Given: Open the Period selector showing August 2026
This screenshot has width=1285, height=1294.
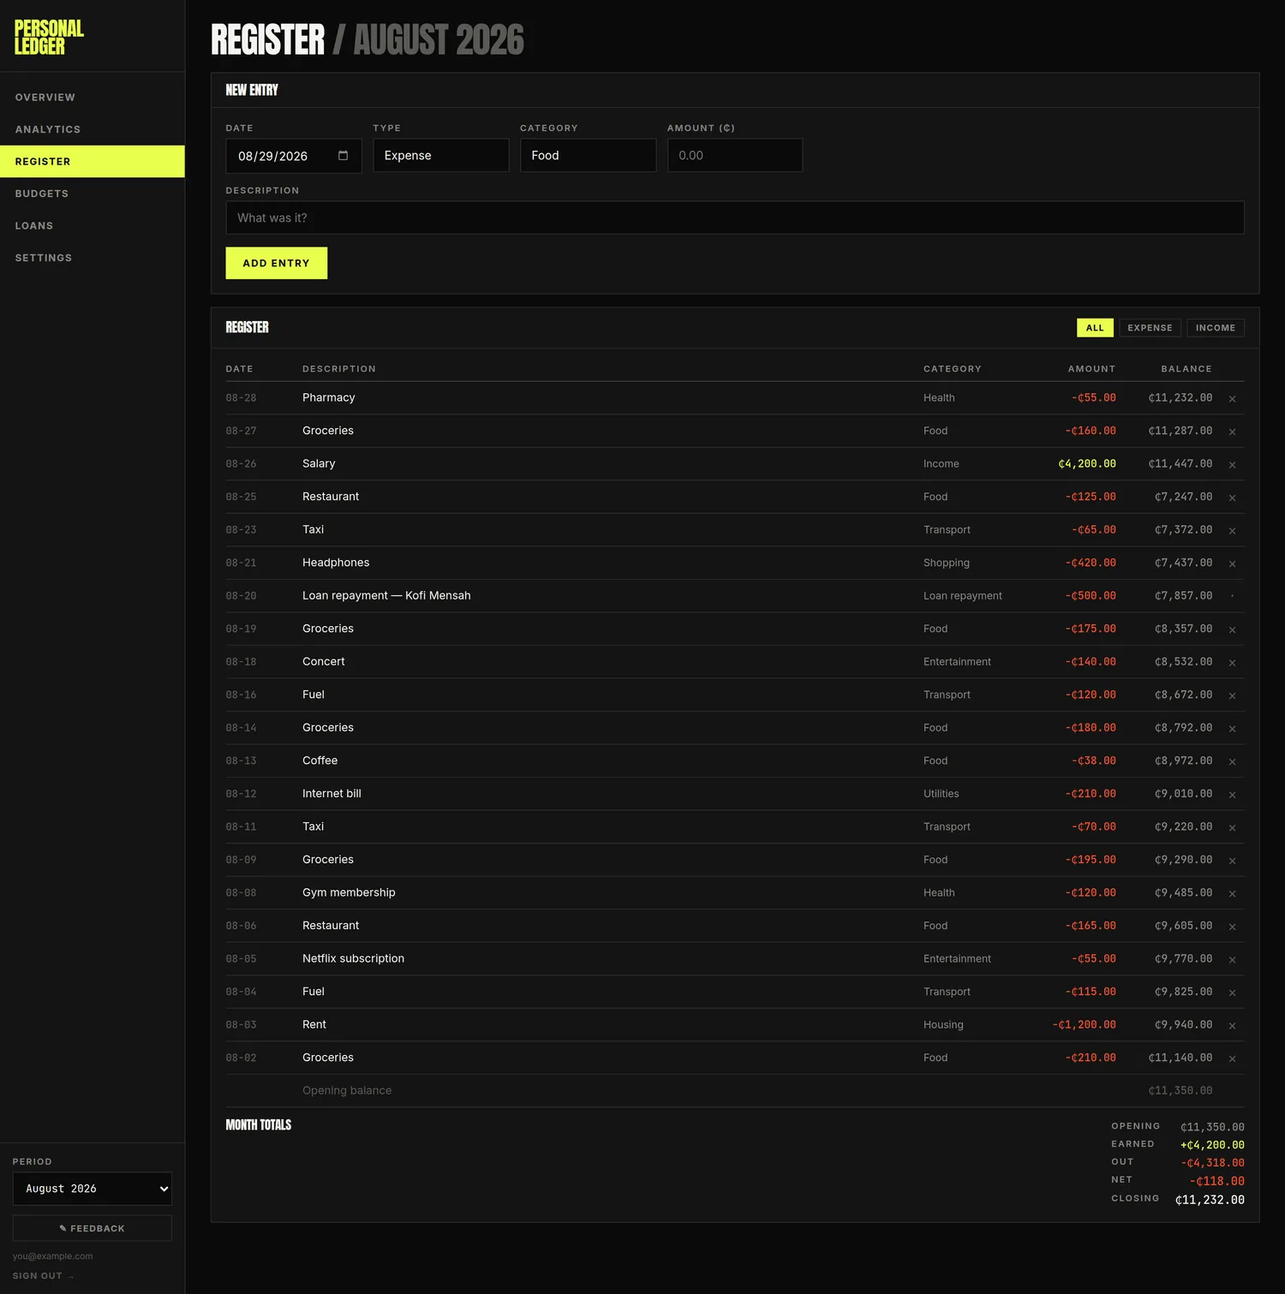Looking at the screenshot, I should pos(93,1189).
